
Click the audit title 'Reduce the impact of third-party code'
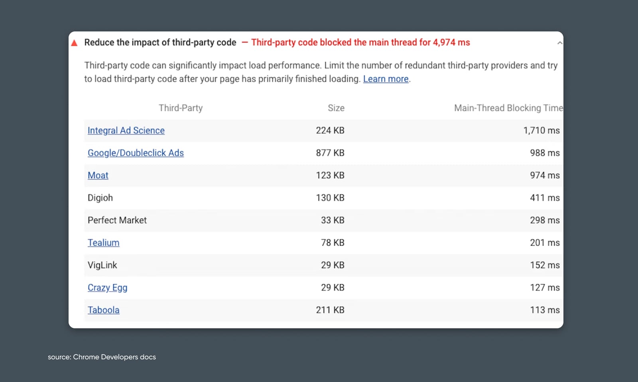[160, 43]
